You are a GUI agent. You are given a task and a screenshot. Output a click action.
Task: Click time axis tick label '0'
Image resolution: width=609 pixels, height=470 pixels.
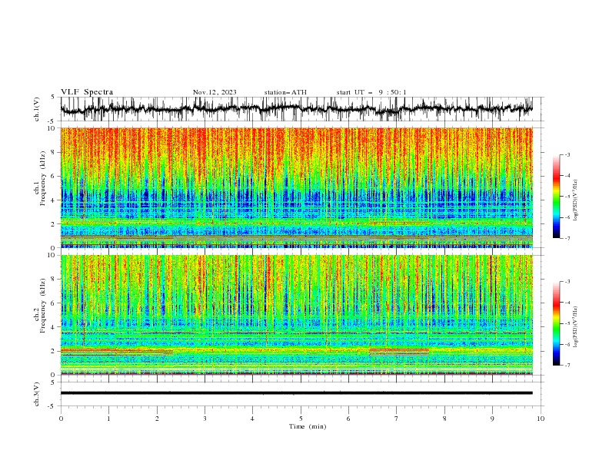[61, 419]
